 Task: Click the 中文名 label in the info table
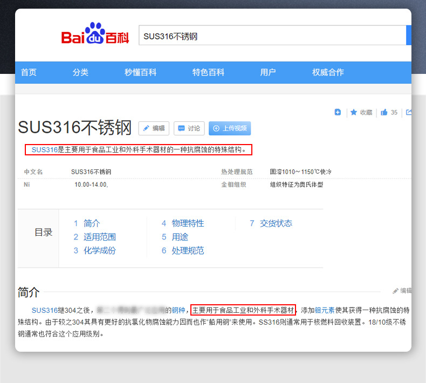(33, 172)
